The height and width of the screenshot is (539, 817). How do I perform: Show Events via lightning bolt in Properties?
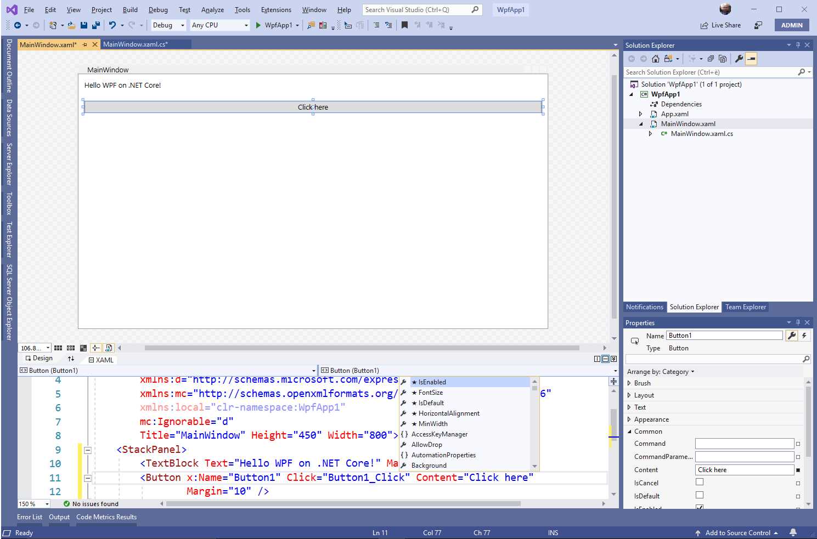(803, 335)
